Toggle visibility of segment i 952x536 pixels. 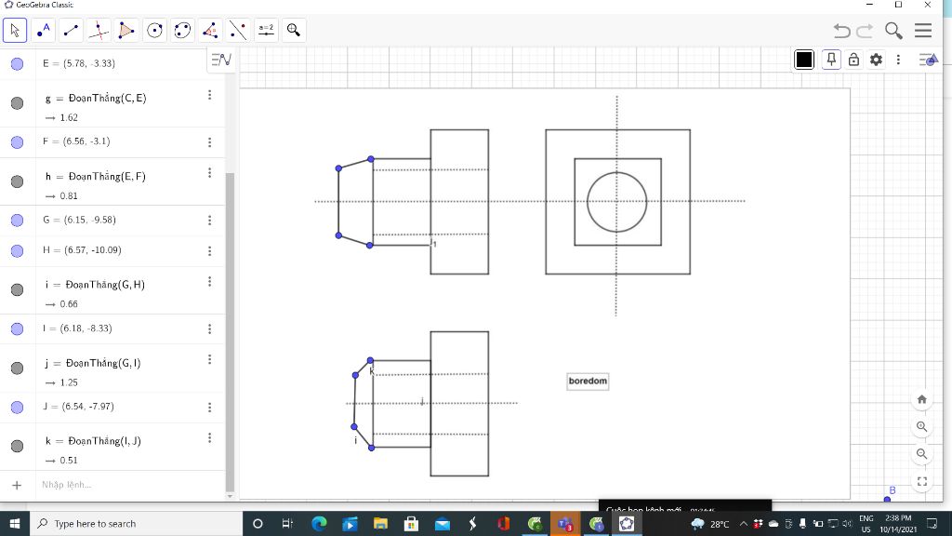pos(17,290)
